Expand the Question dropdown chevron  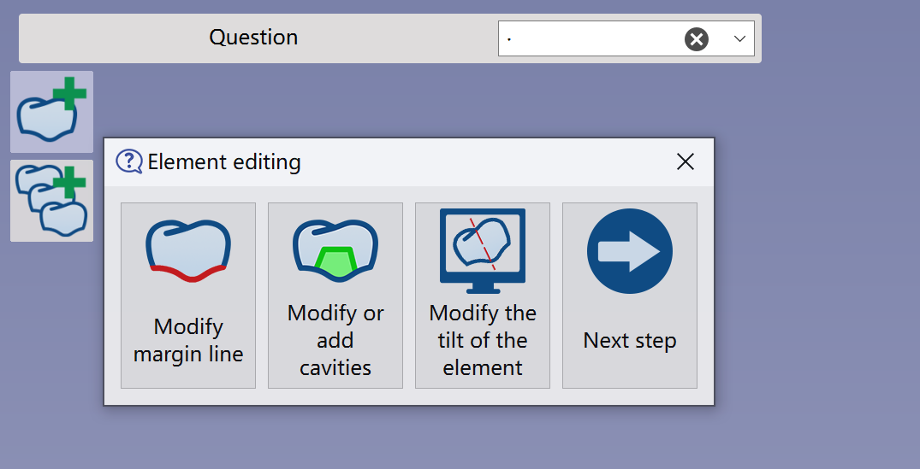tap(739, 39)
